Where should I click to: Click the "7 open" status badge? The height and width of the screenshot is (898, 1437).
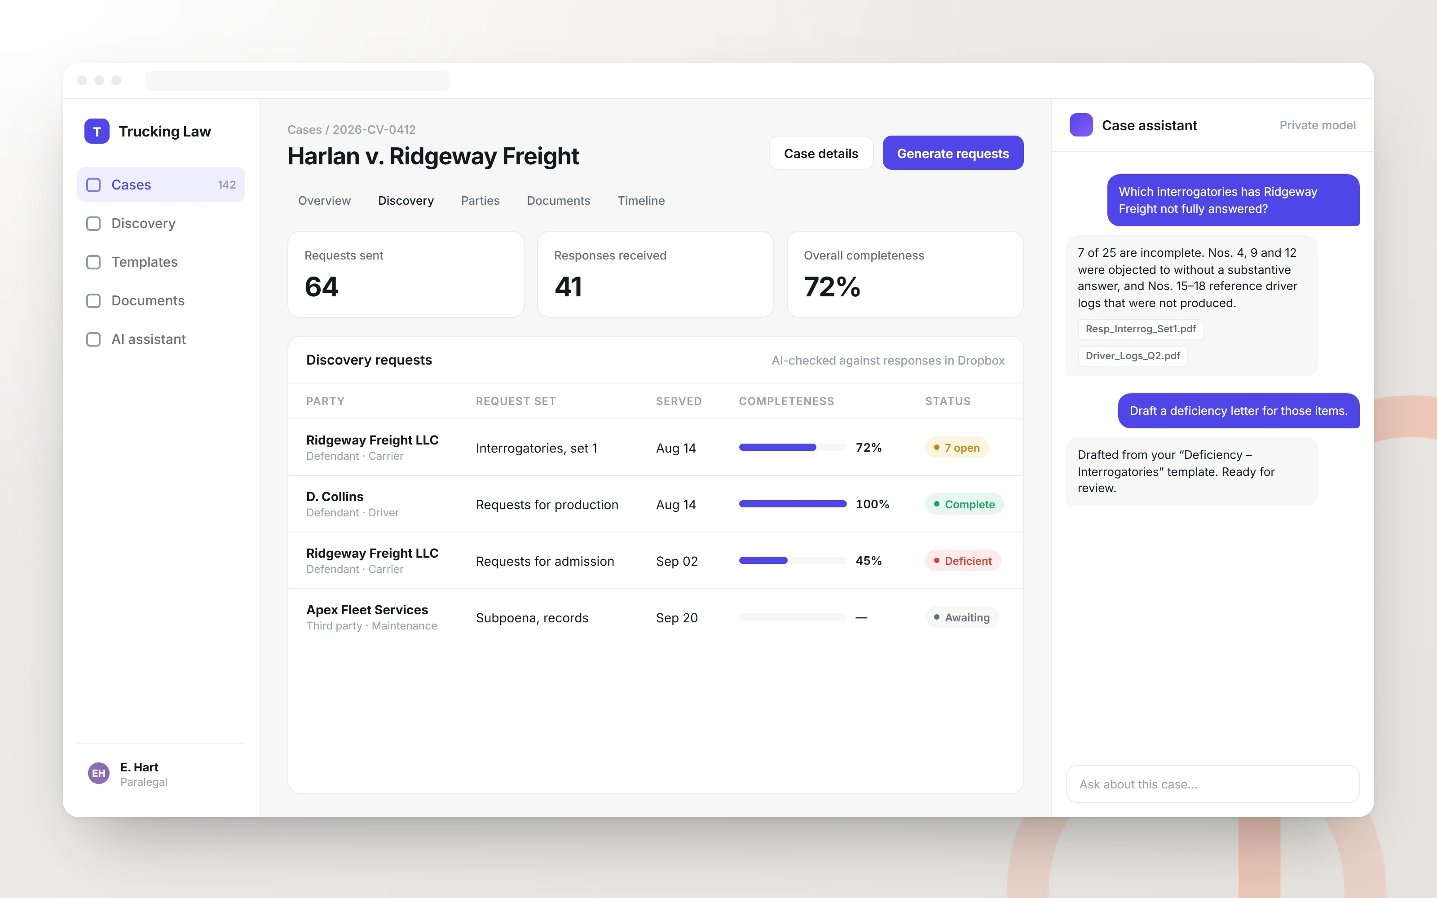point(956,448)
